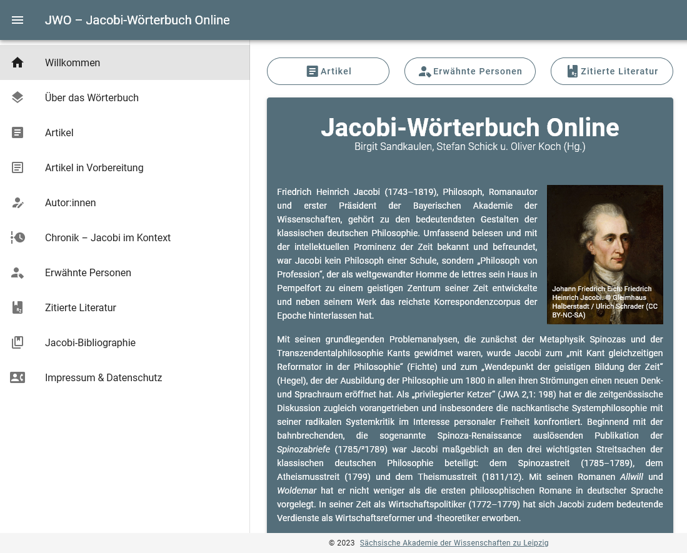Navigate to Impressum & Datenschutz
Image resolution: width=687 pixels, height=553 pixels.
click(103, 377)
